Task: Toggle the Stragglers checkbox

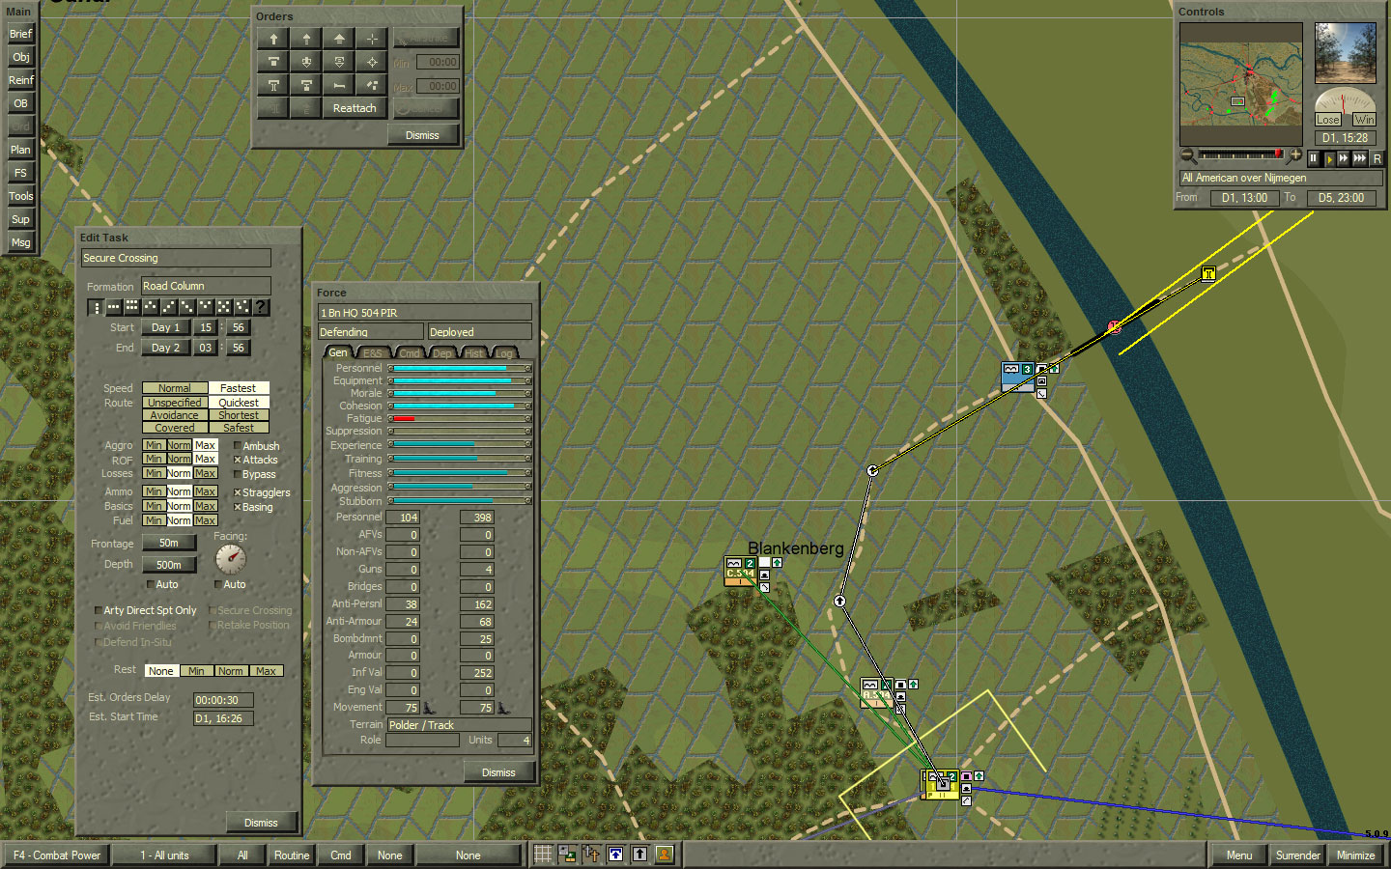Action: pyautogui.click(x=238, y=492)
